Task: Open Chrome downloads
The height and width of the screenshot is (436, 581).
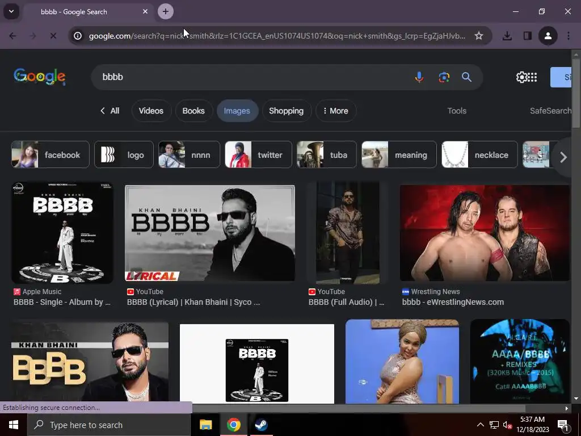Action: [x=507, y=36]
